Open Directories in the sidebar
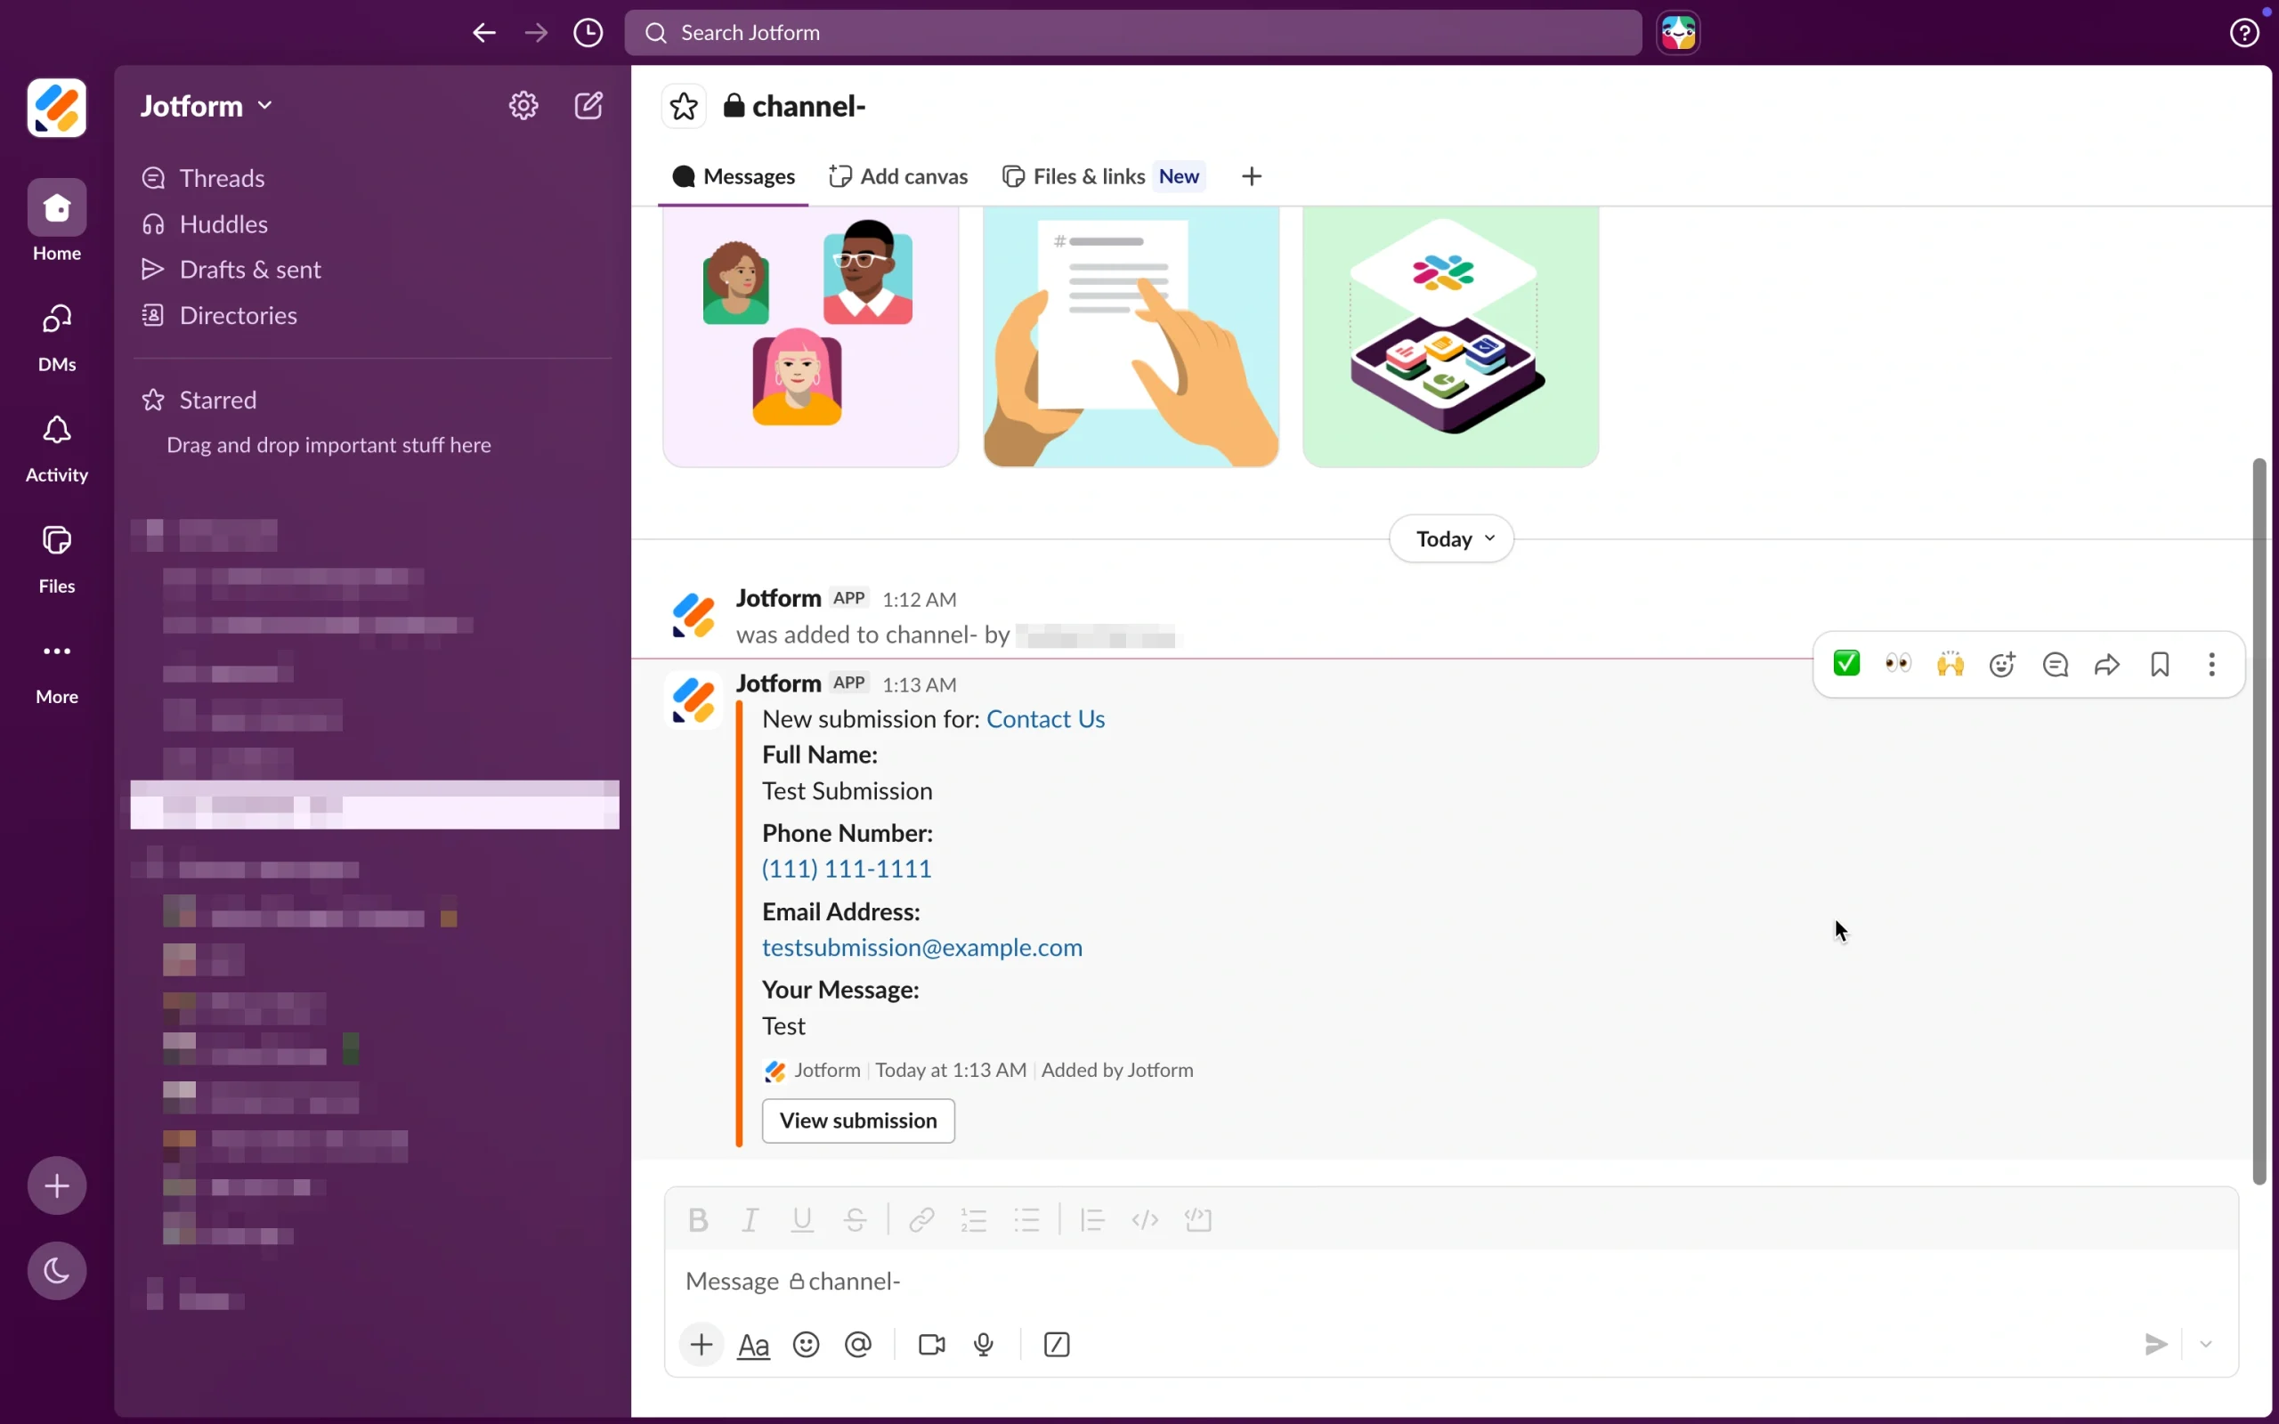 (x=218, y=315)
